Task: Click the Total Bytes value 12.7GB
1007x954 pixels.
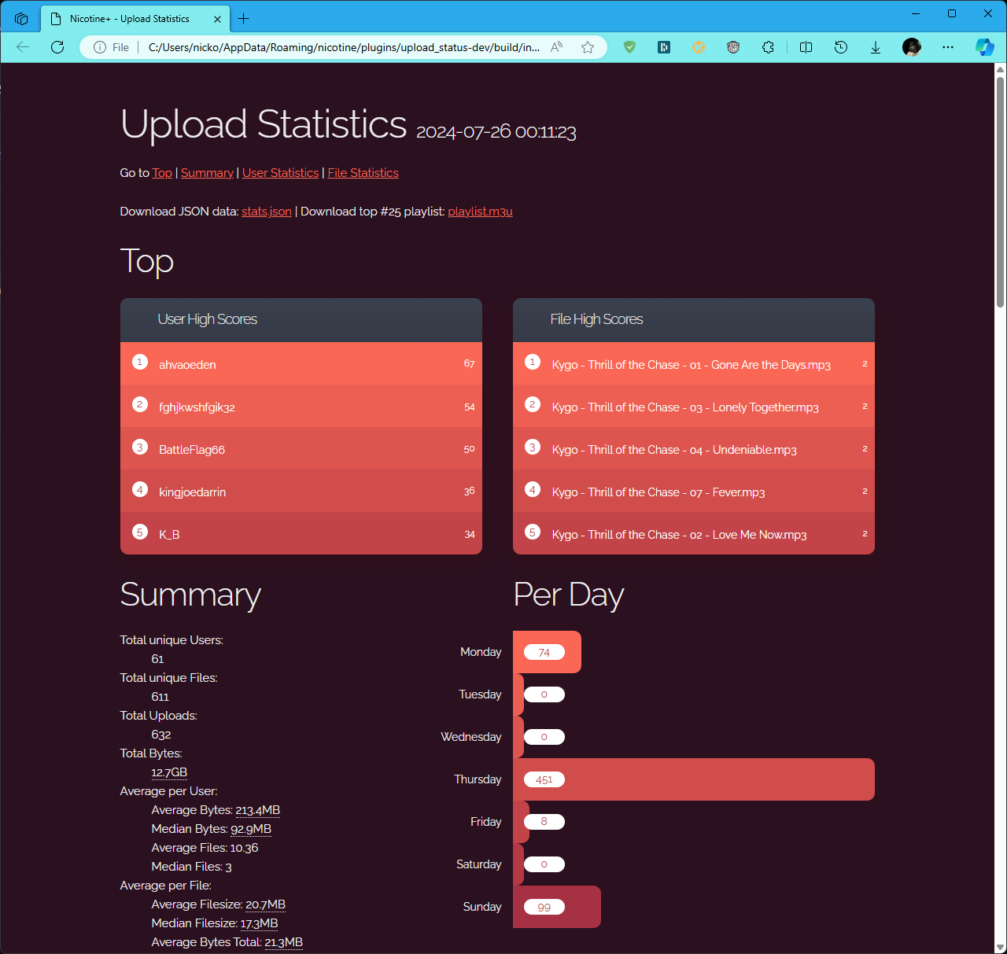Action: pos(169,772)
